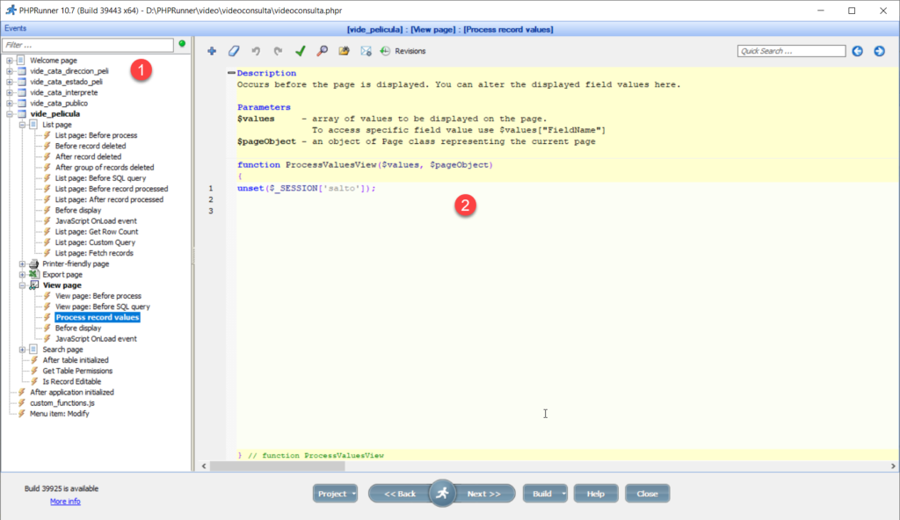900x520 pixels.
Task: Click the redo arrow in editor toolbar
Action: tap(278, 51)
